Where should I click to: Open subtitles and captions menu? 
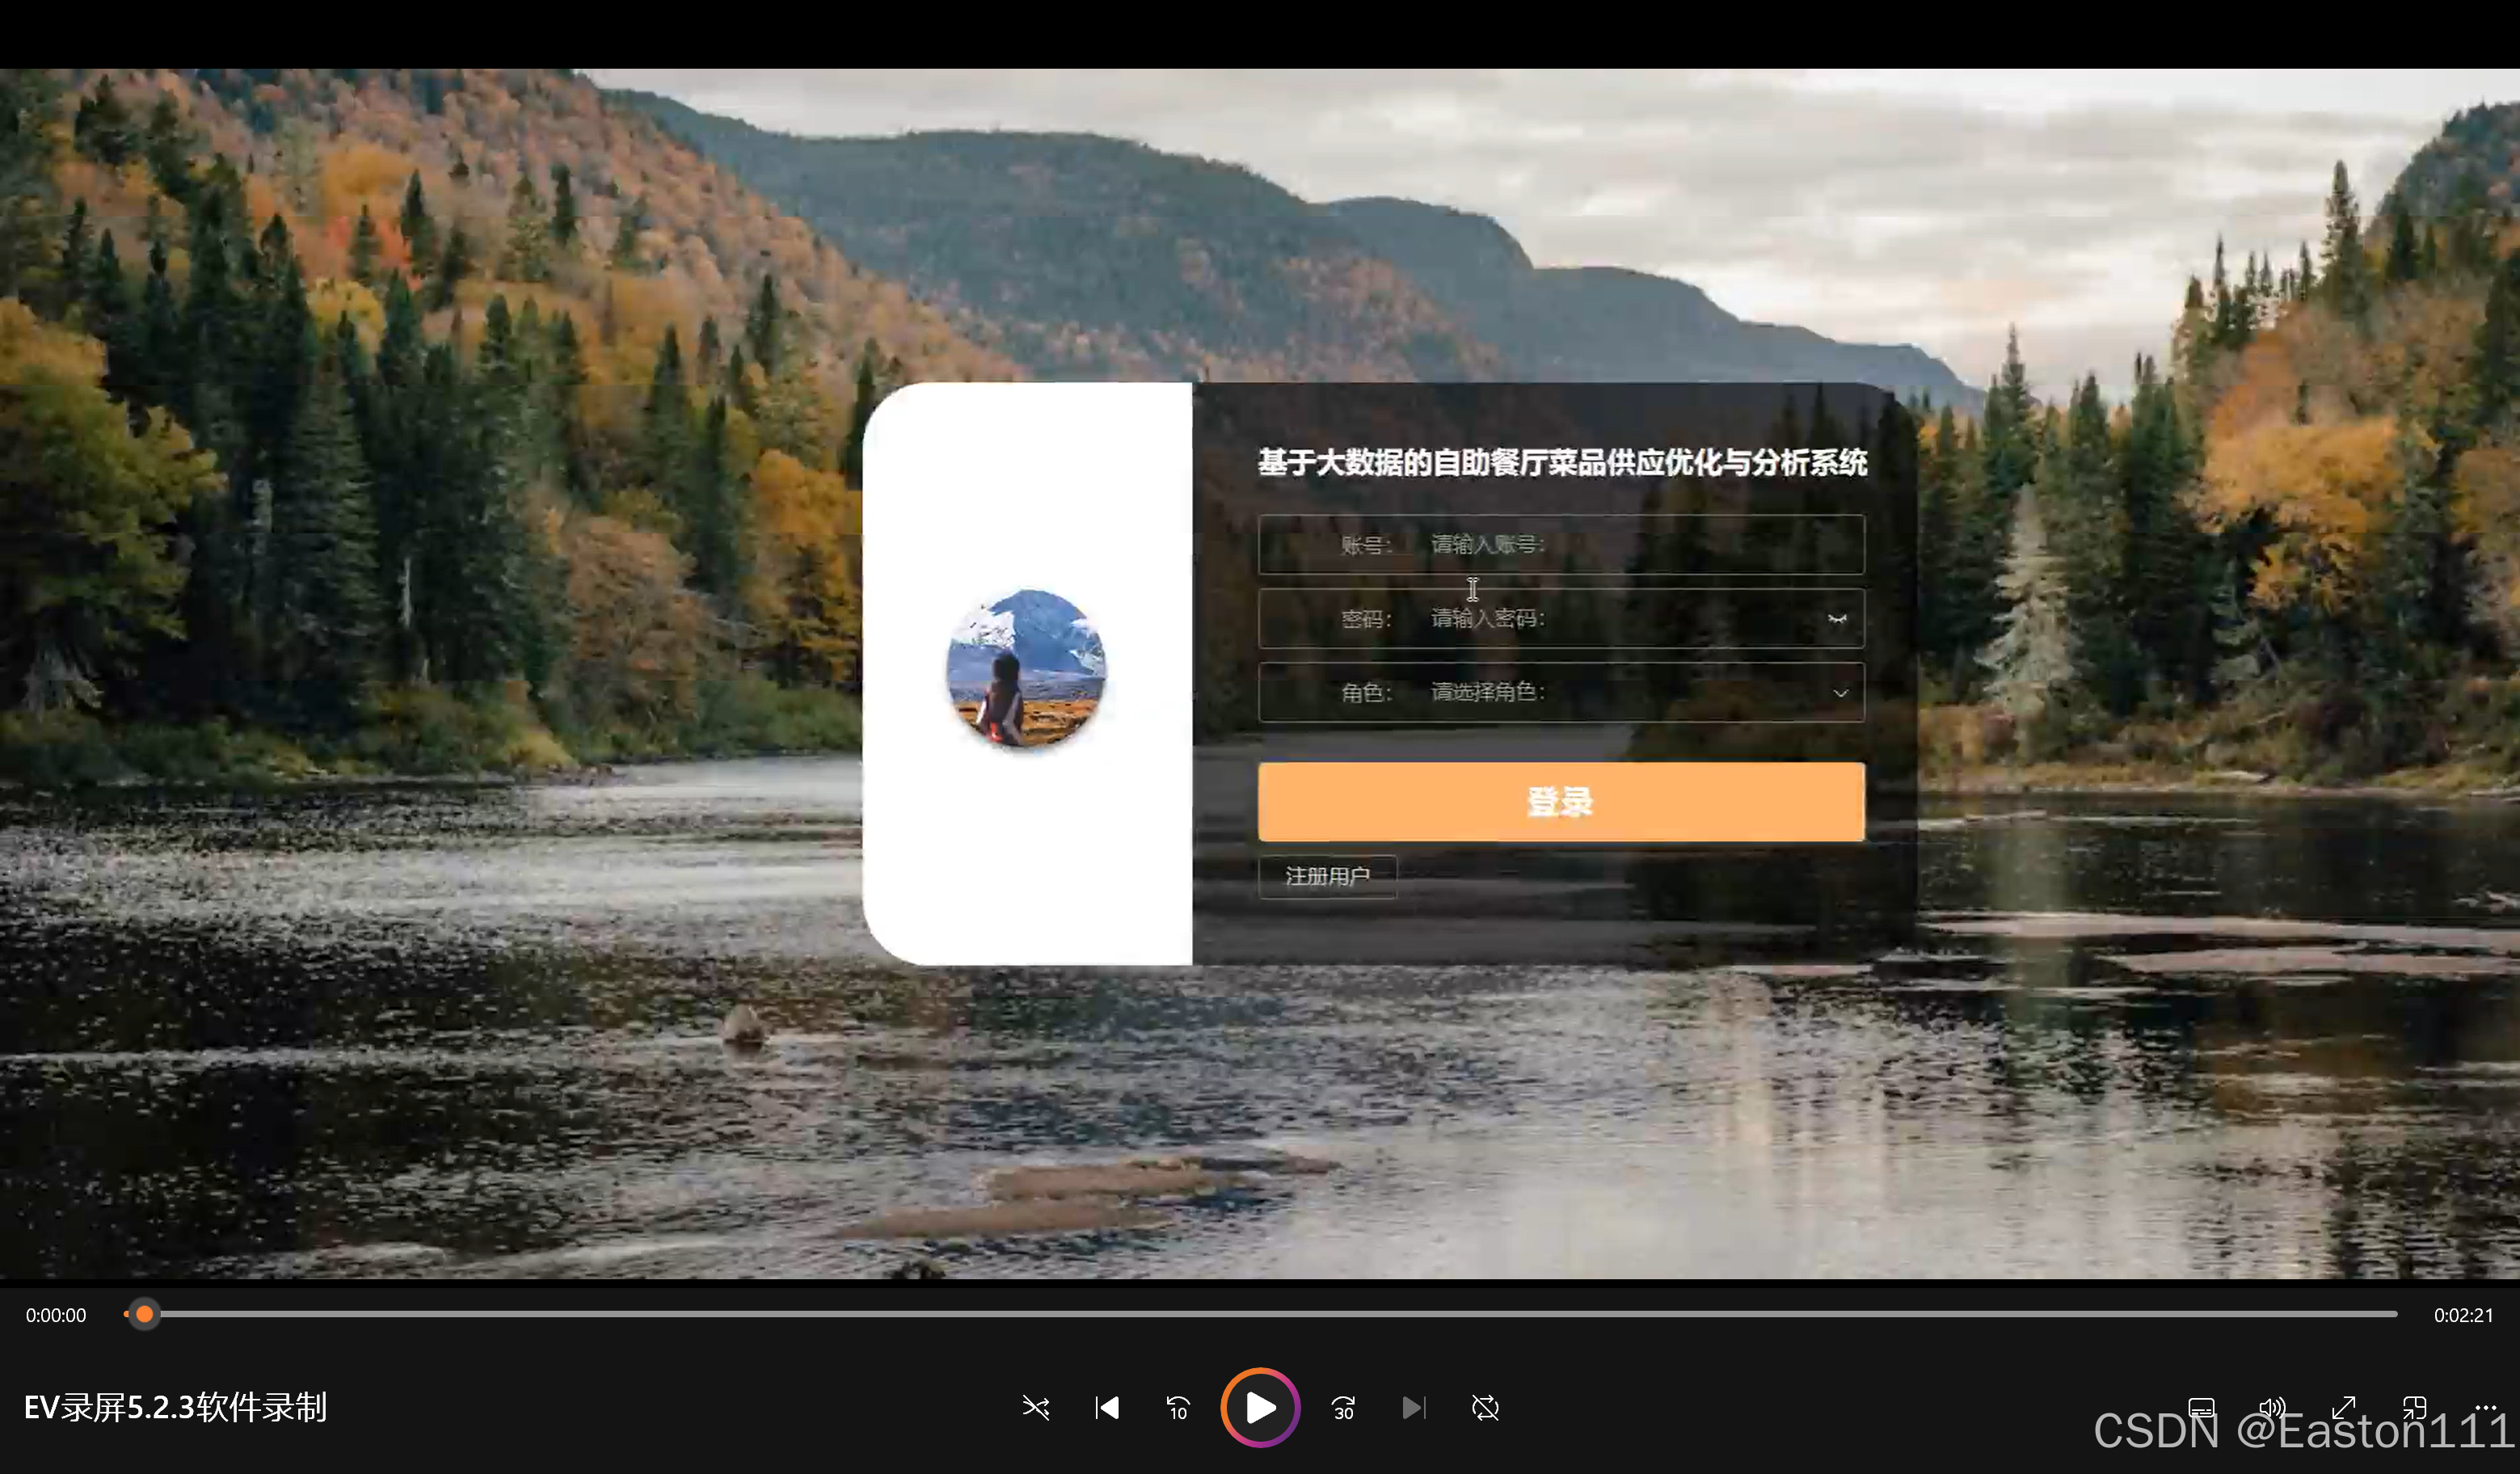click(x=2201, y=1408)
